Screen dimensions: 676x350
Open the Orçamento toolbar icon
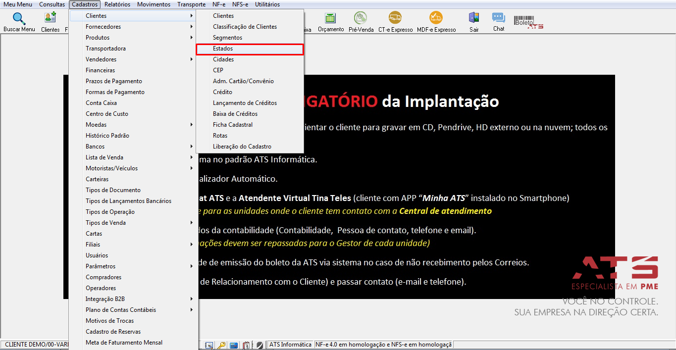330,18
